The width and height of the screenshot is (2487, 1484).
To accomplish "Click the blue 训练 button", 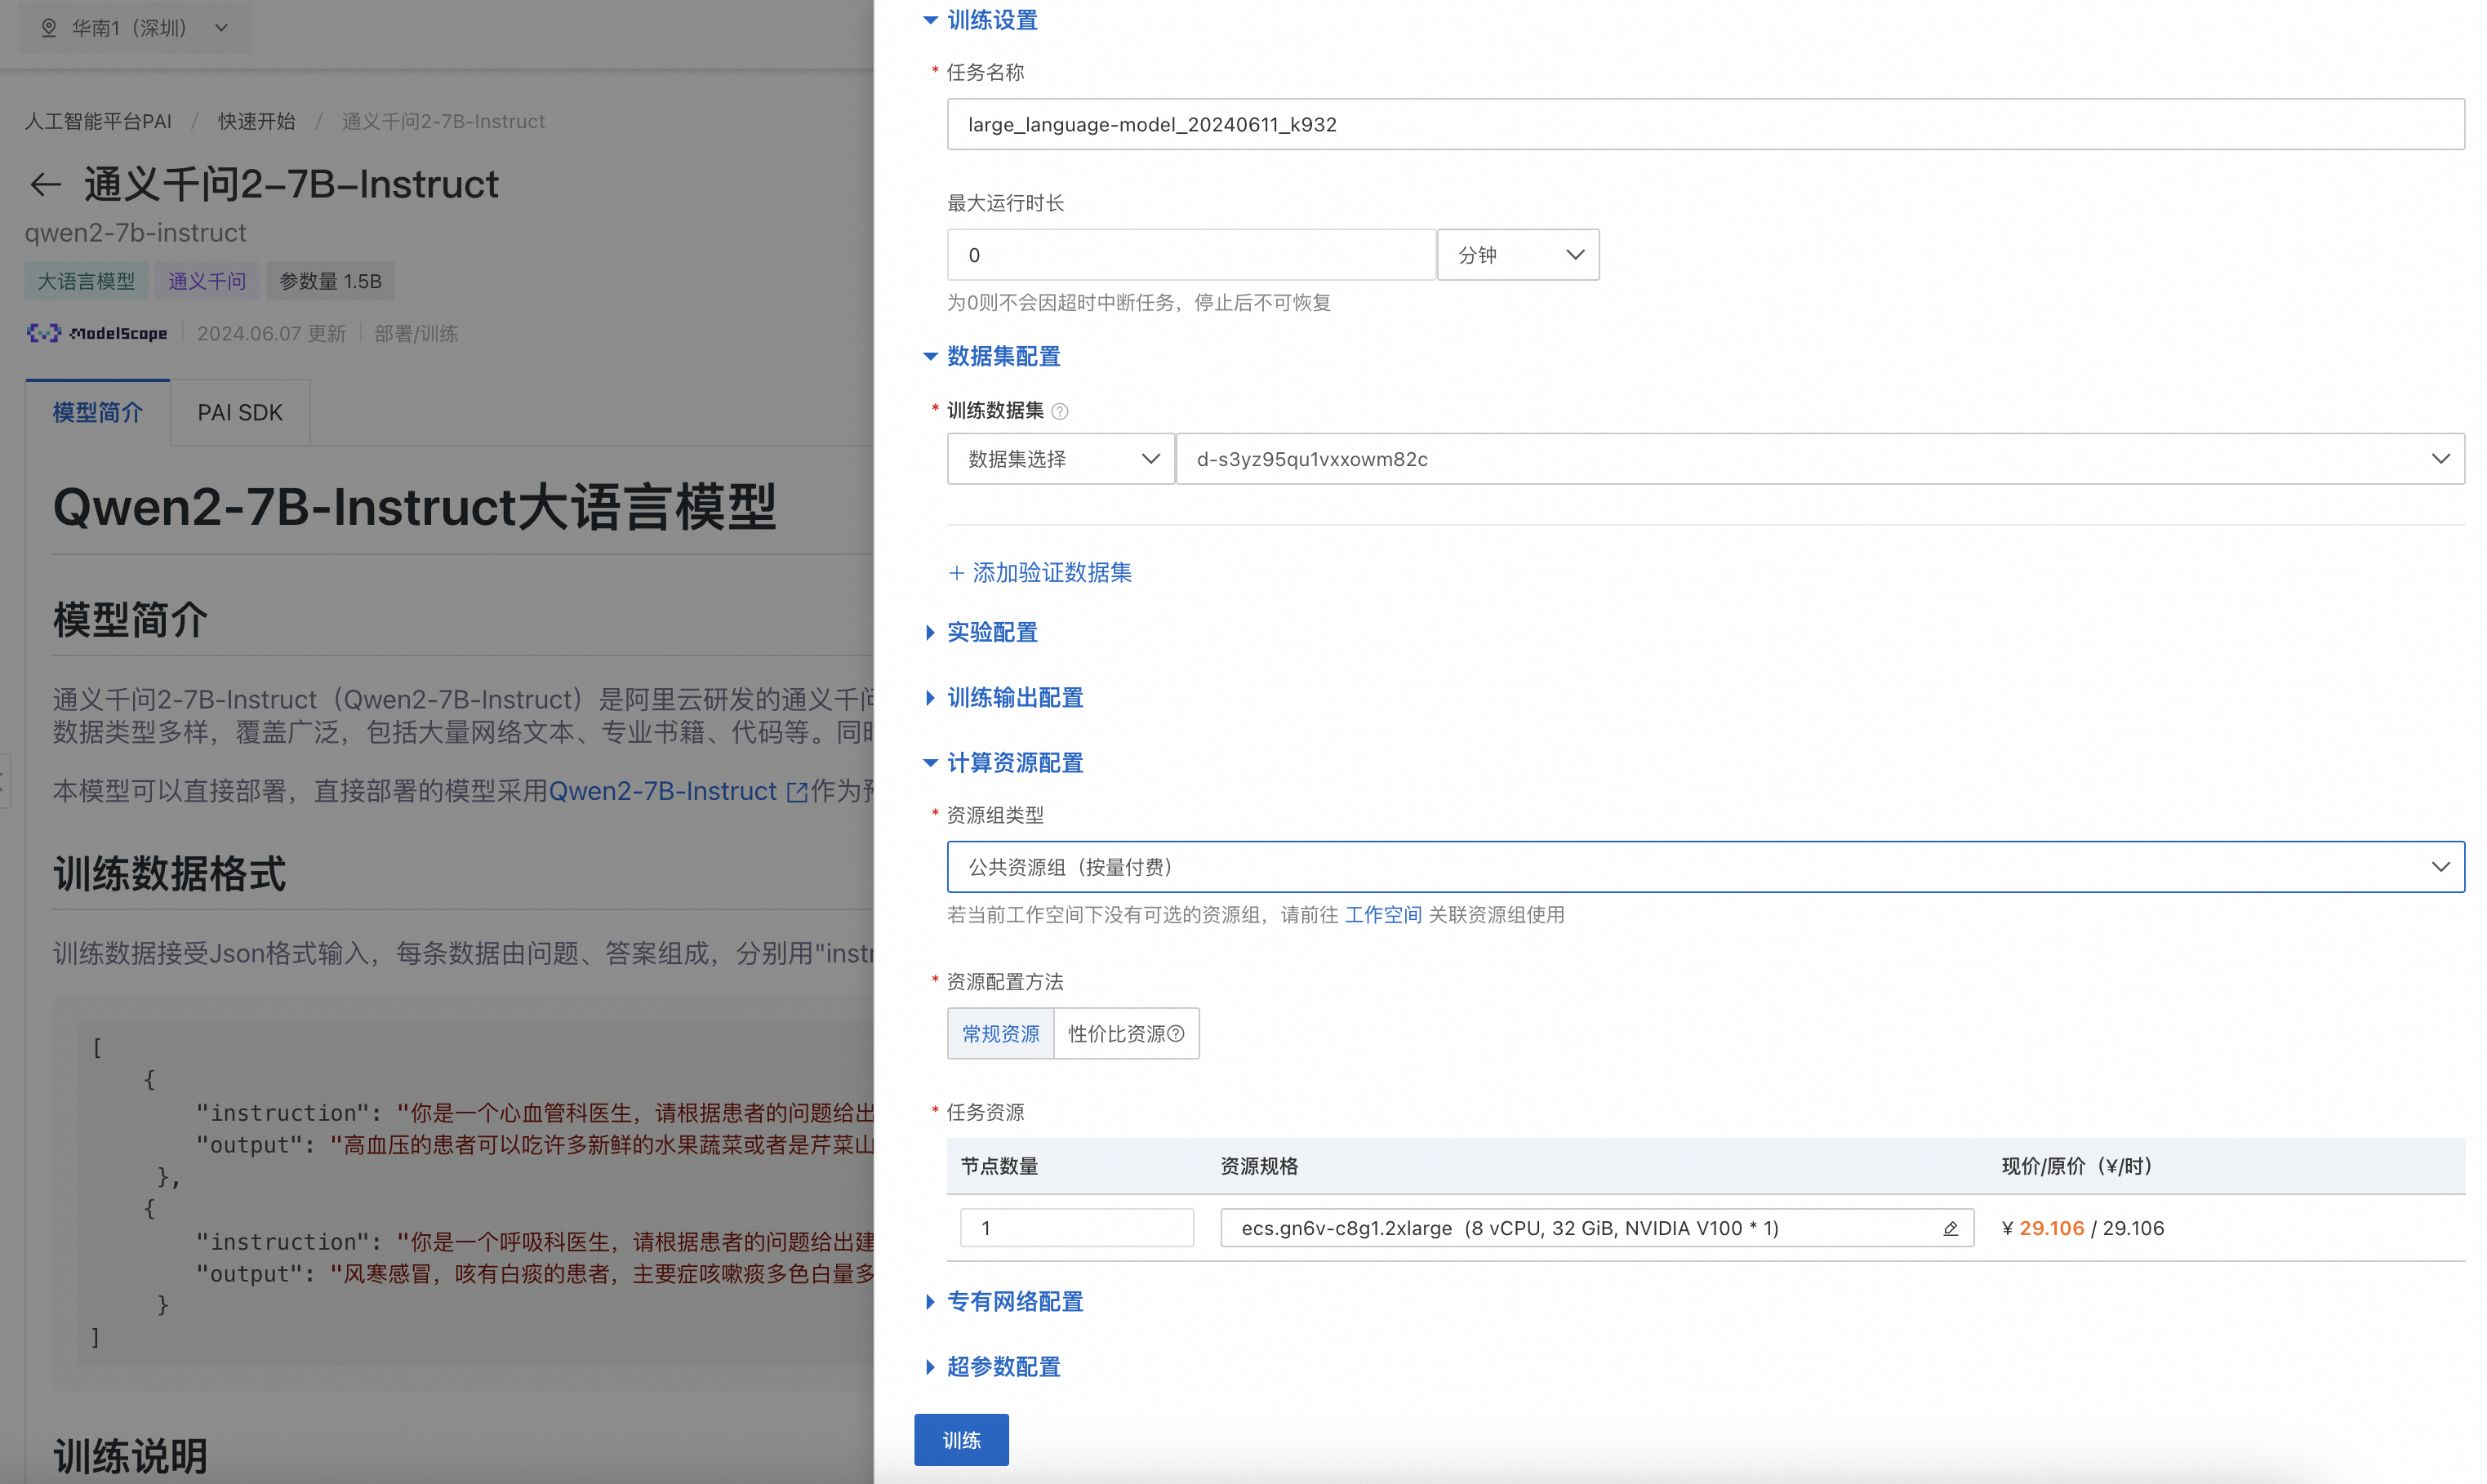I will pos(961,1440).
